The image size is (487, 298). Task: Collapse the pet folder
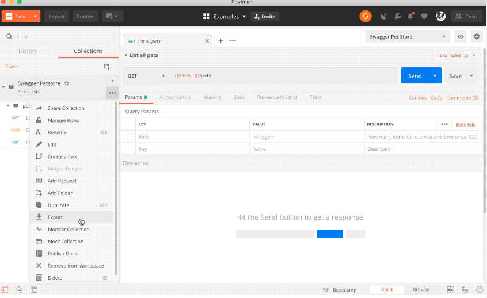coord(9,105)
